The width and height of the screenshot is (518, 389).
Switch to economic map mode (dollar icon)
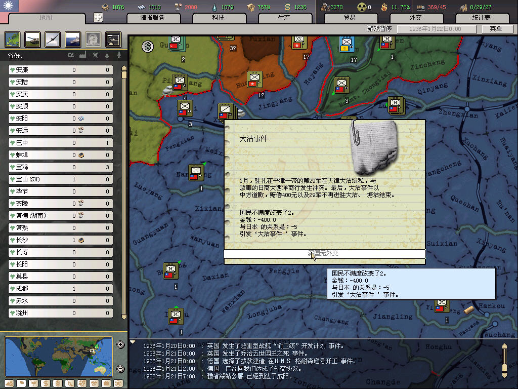pos(46,383)
